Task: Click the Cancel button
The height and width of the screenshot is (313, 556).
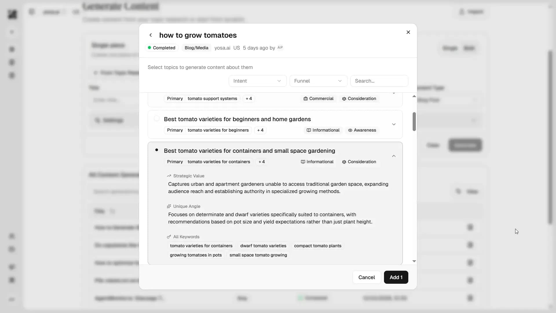Action: coord(367,277)
